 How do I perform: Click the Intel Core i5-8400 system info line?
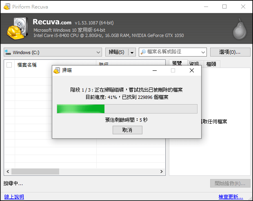pyautogui.click(x=109, y=35)
